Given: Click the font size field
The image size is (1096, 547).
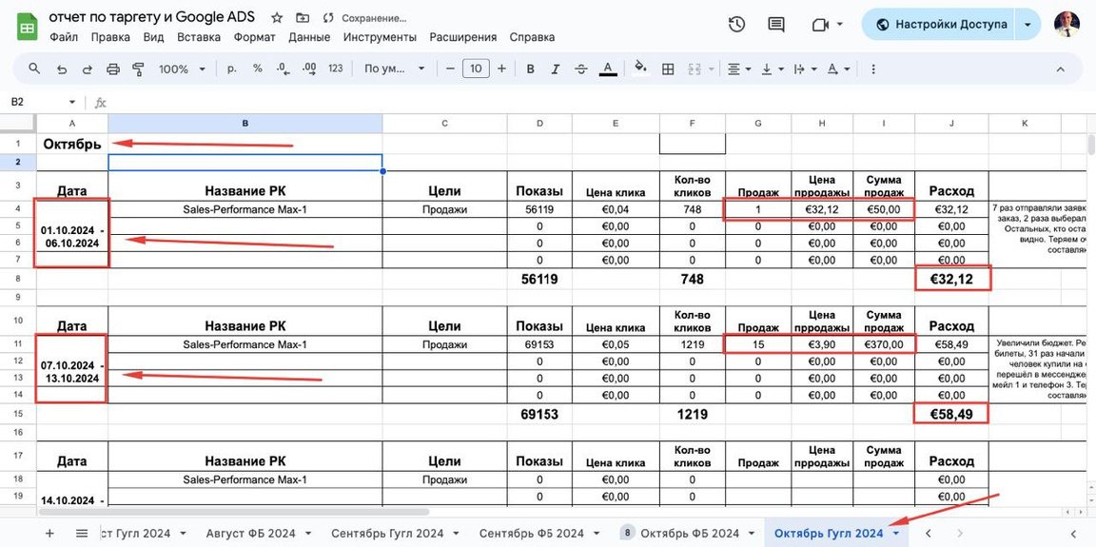Looking at the screenshot, I should click(x=476, y=68).
